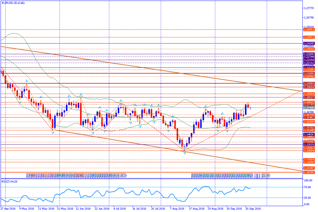Image resolution: width=318 pixels, height=212 pixels.
Task: Select the 1.18894 price level label
Action: coord(309,94)
